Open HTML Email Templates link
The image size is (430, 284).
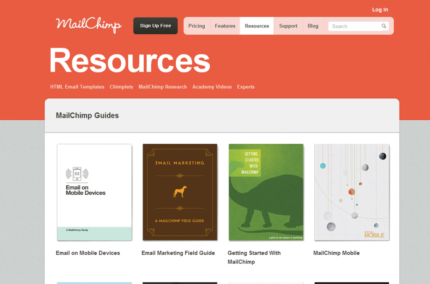[77, 87]
